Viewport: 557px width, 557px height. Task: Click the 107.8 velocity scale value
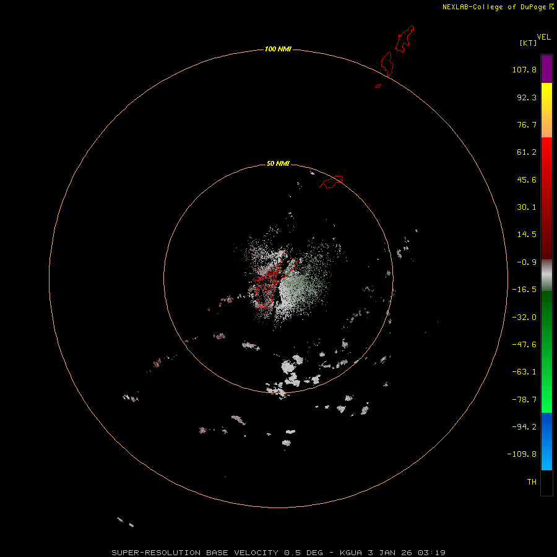click(x=524, y=69)
